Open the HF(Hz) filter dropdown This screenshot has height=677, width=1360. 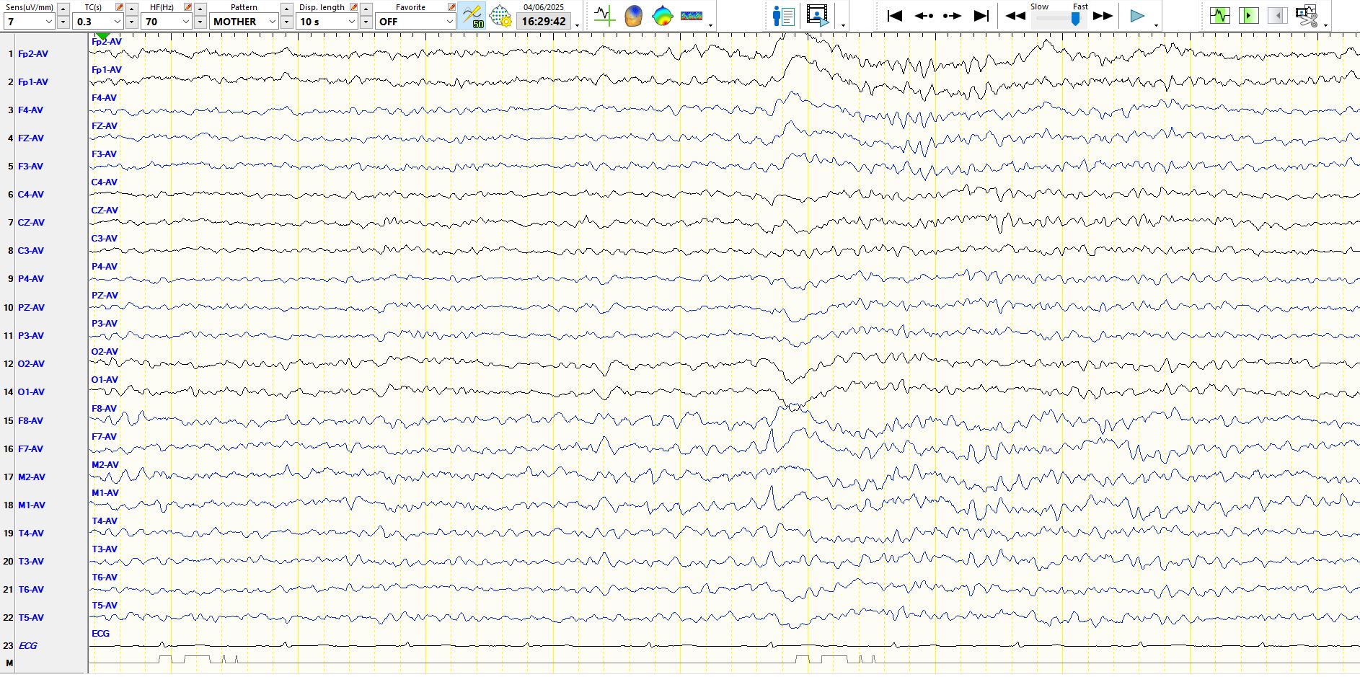pyautogui.click(x=185, y=22)
